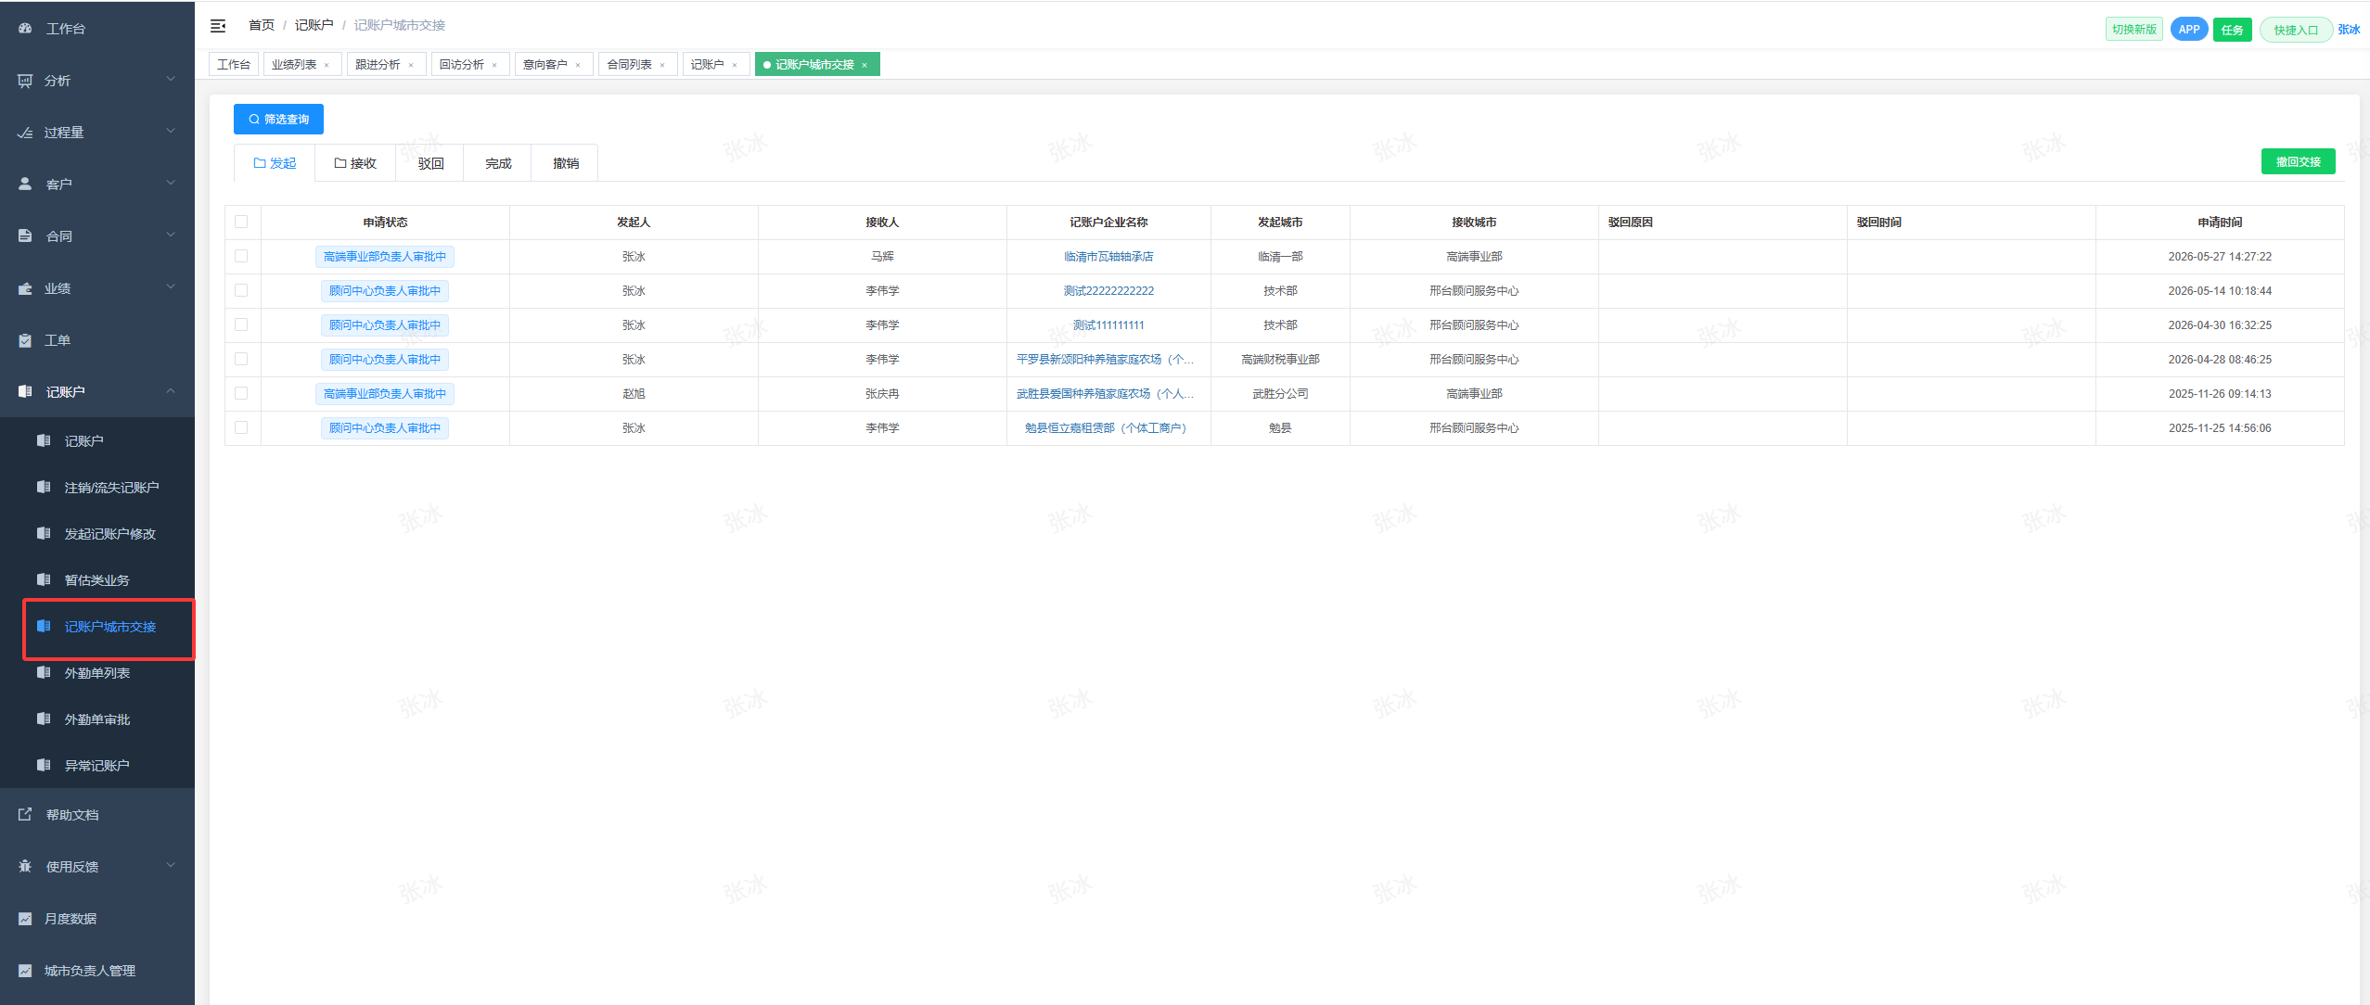Expand the 业绩 sidebar chevron
The width and height of the screenshot is (2370, 1005).
pos(171,287)
